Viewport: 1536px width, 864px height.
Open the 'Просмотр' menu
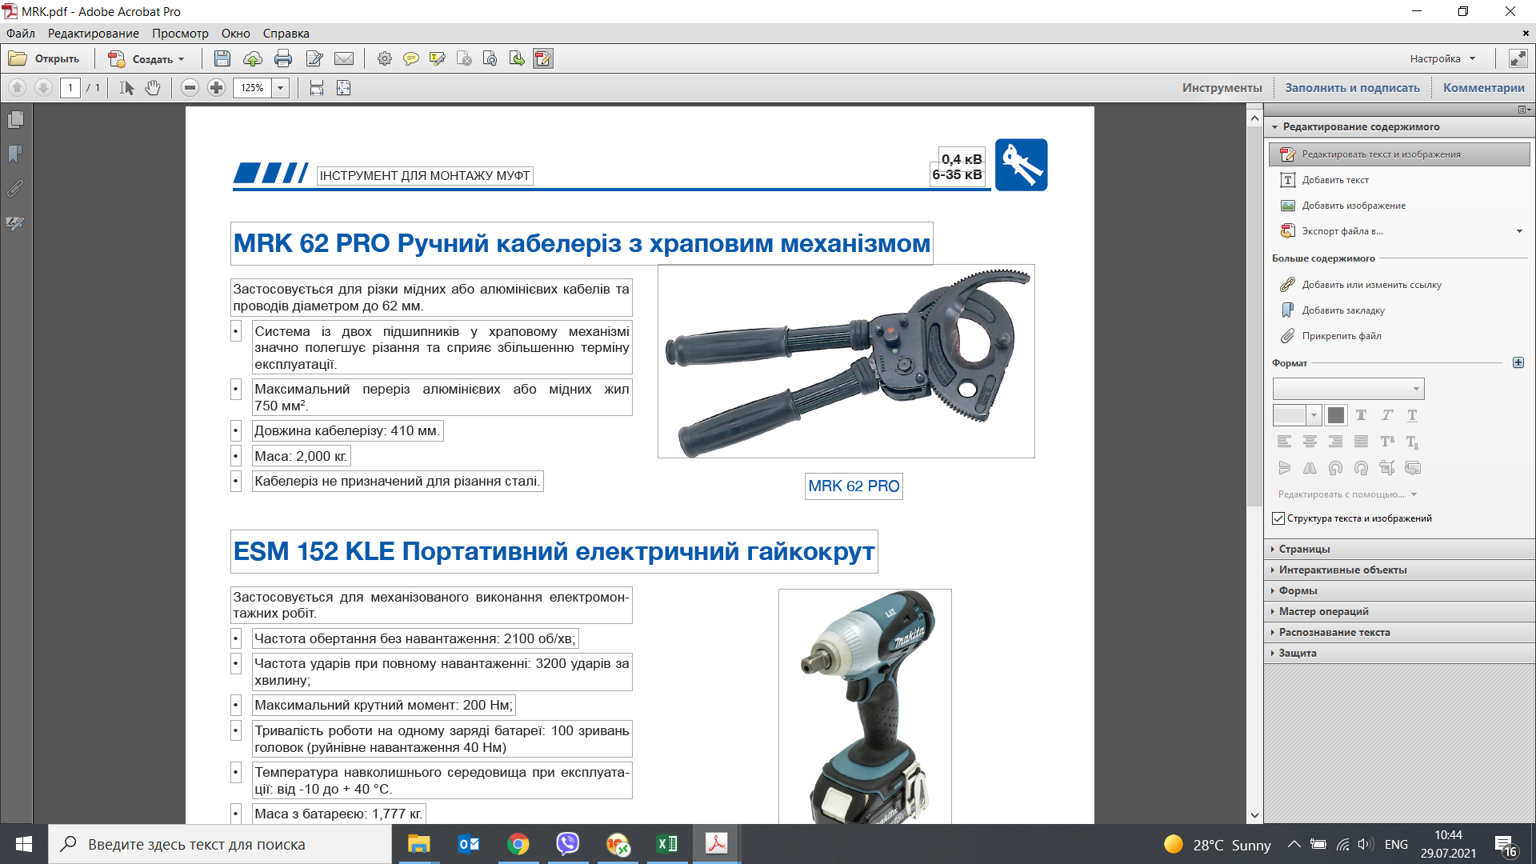coord(180,34)
